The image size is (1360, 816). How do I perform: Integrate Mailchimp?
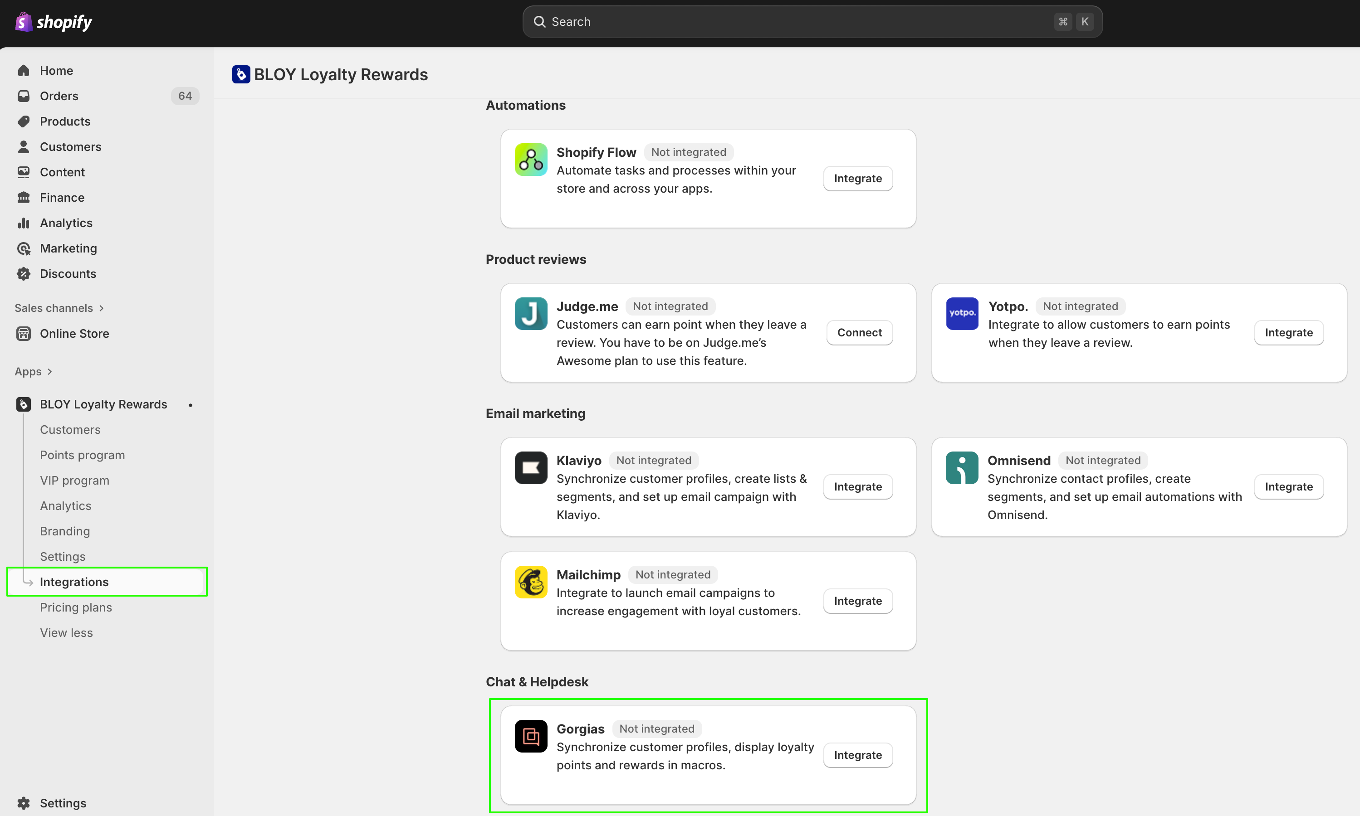pos(858,602)
